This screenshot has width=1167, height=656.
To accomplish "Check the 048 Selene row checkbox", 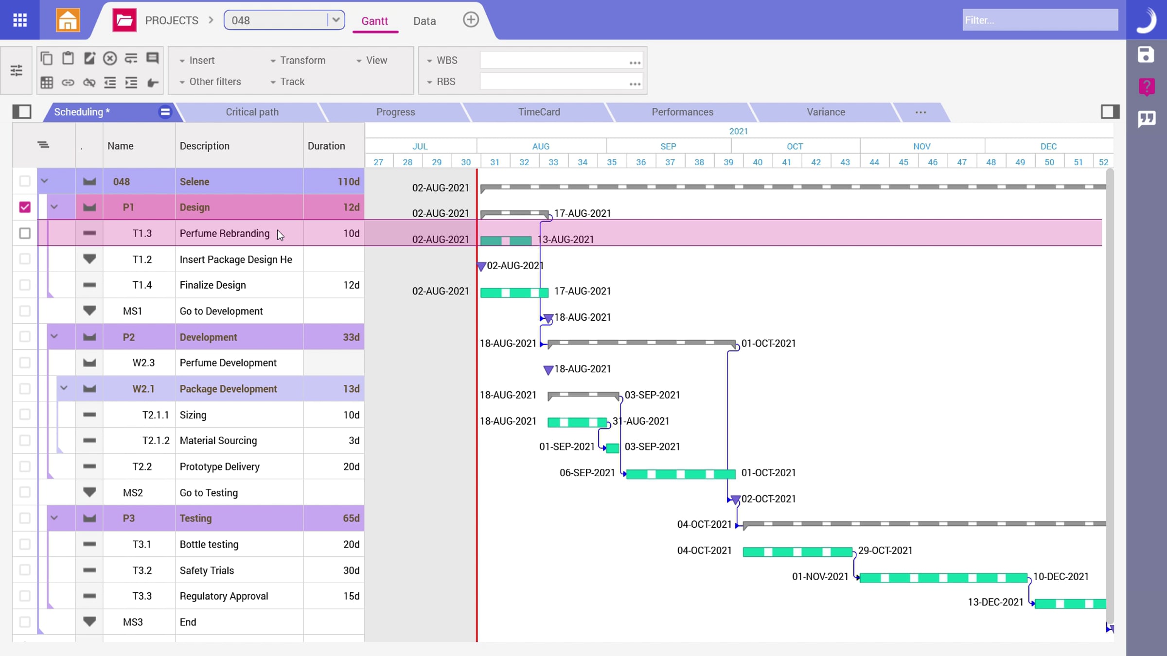I will (x=25, y=181).
